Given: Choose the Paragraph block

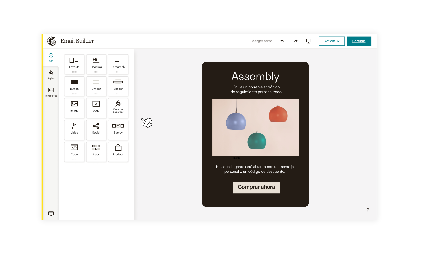Looking at the screenshot, I should click(118, 64).
